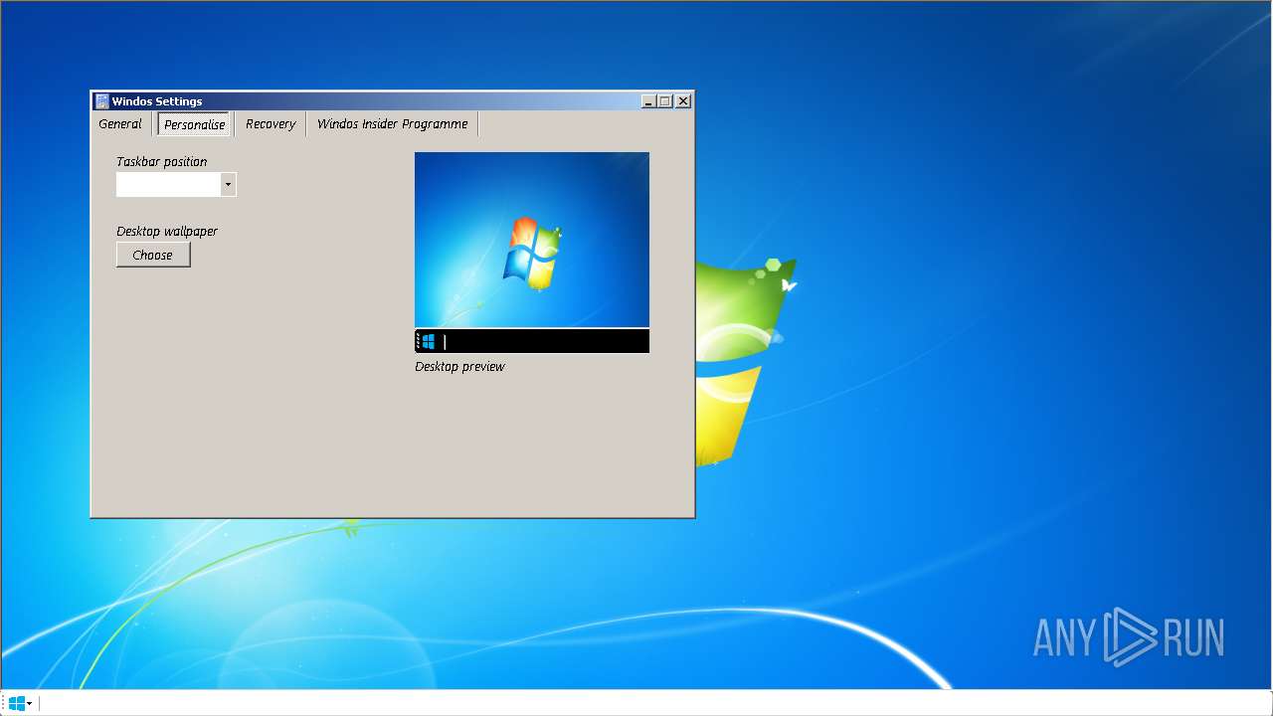Maximize the Windos Settings window

point(665,101)
